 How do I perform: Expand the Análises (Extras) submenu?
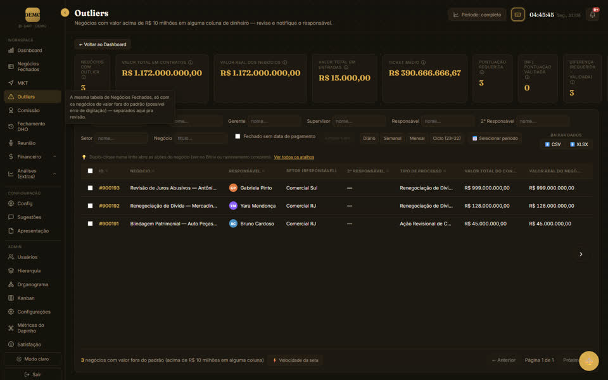pos(32,174)
